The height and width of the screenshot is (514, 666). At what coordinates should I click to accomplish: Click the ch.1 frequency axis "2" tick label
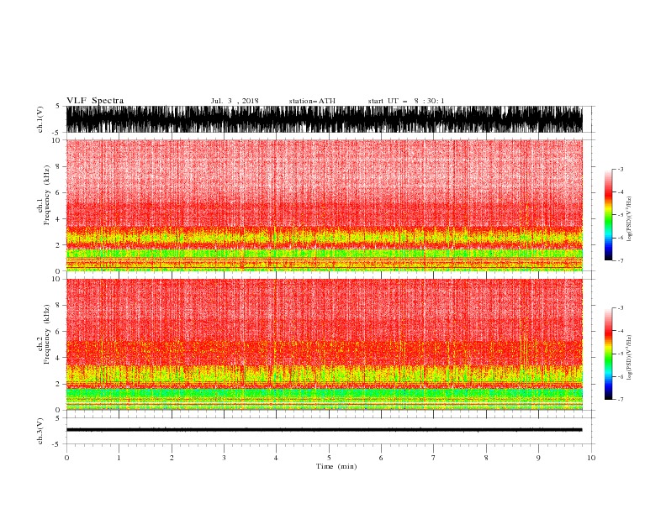coord(58,245)
